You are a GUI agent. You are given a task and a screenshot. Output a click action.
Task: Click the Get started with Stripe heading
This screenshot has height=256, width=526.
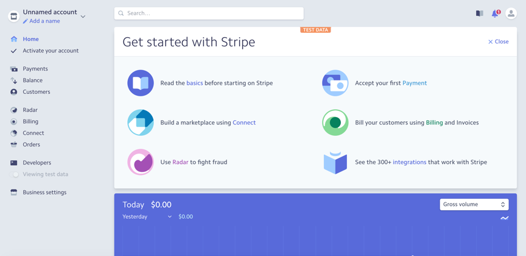point(189,42)
